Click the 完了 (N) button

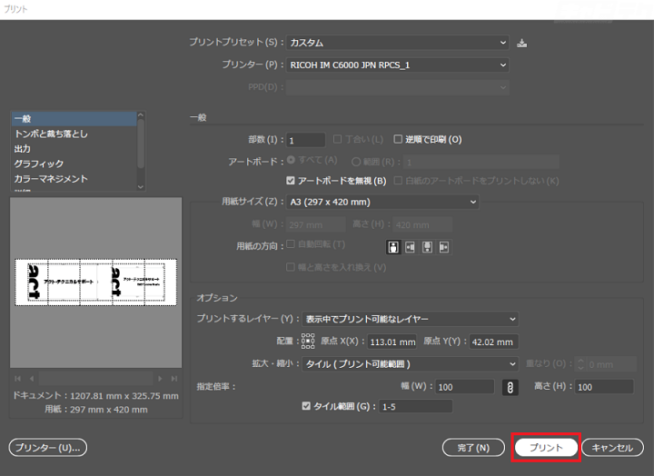click(x=473, y=448)
